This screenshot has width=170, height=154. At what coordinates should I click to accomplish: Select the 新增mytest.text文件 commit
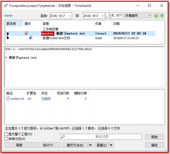point(56,38)
